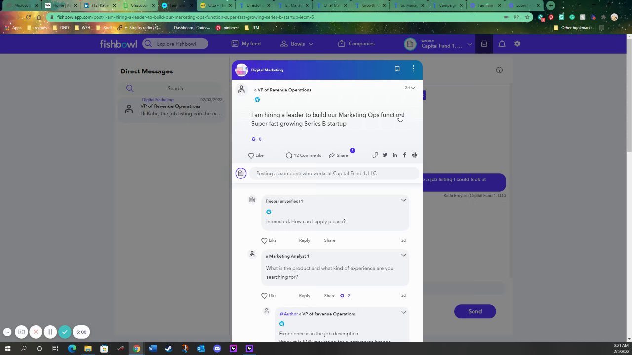
Task: Expand Marketing Analyst 1 comment chevron
Action: (x=403, y=255)
